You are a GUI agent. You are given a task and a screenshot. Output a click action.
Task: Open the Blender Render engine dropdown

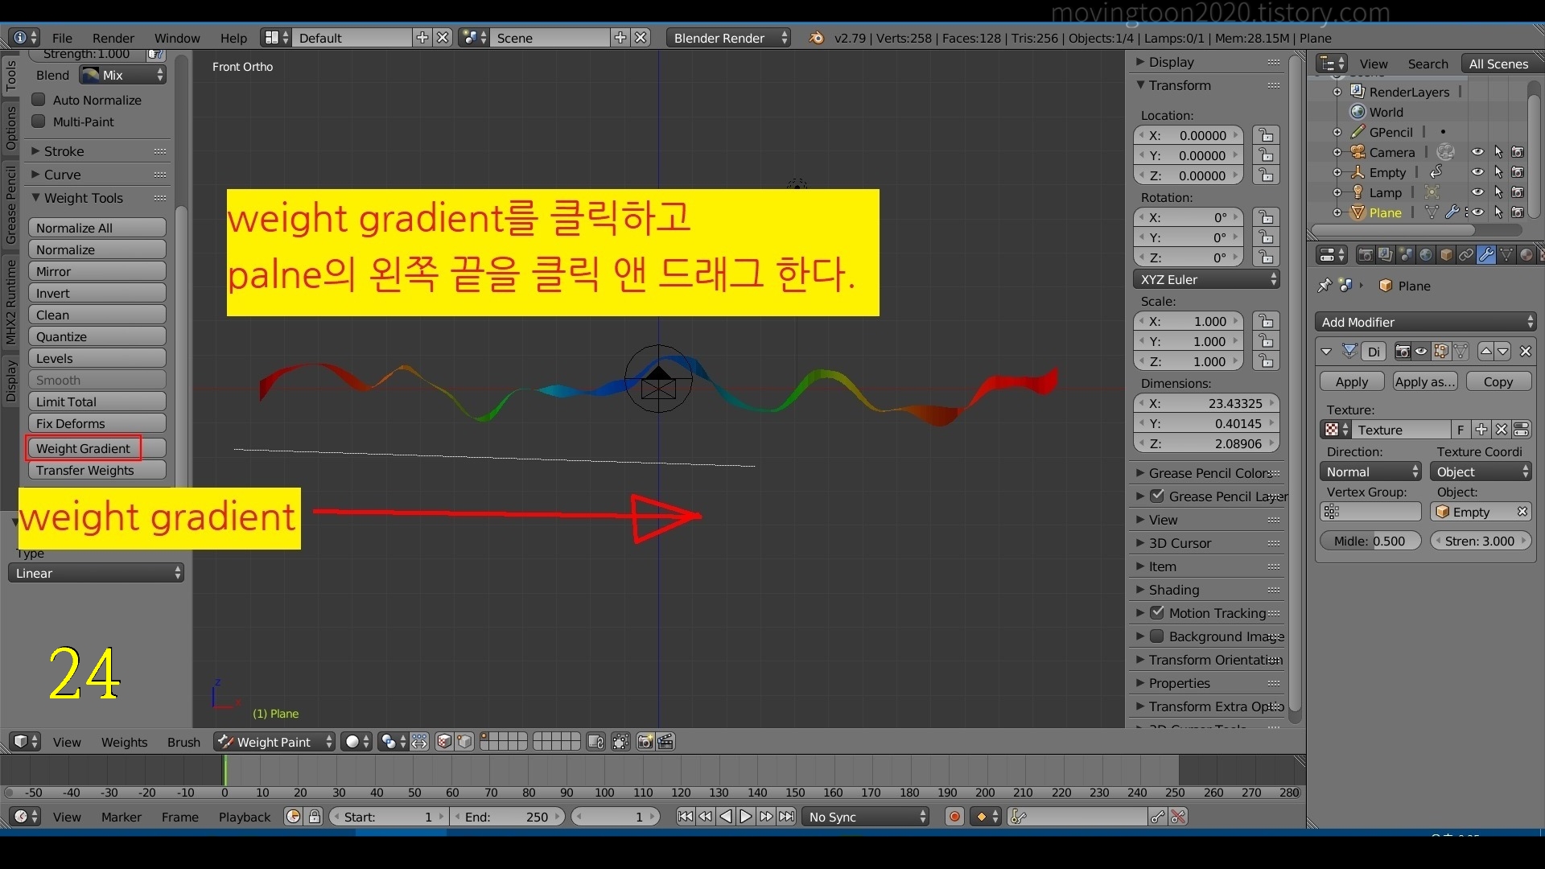click(728, 38)
